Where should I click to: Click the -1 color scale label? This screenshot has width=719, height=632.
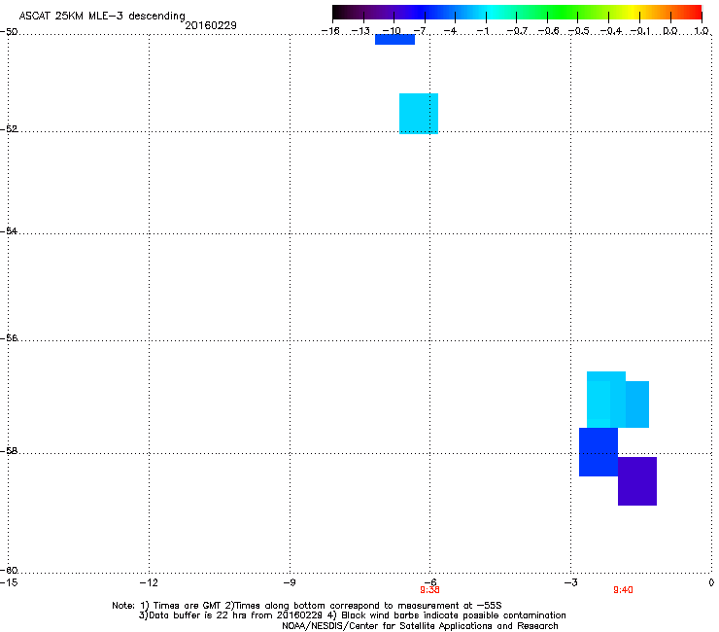pos(482,31)
